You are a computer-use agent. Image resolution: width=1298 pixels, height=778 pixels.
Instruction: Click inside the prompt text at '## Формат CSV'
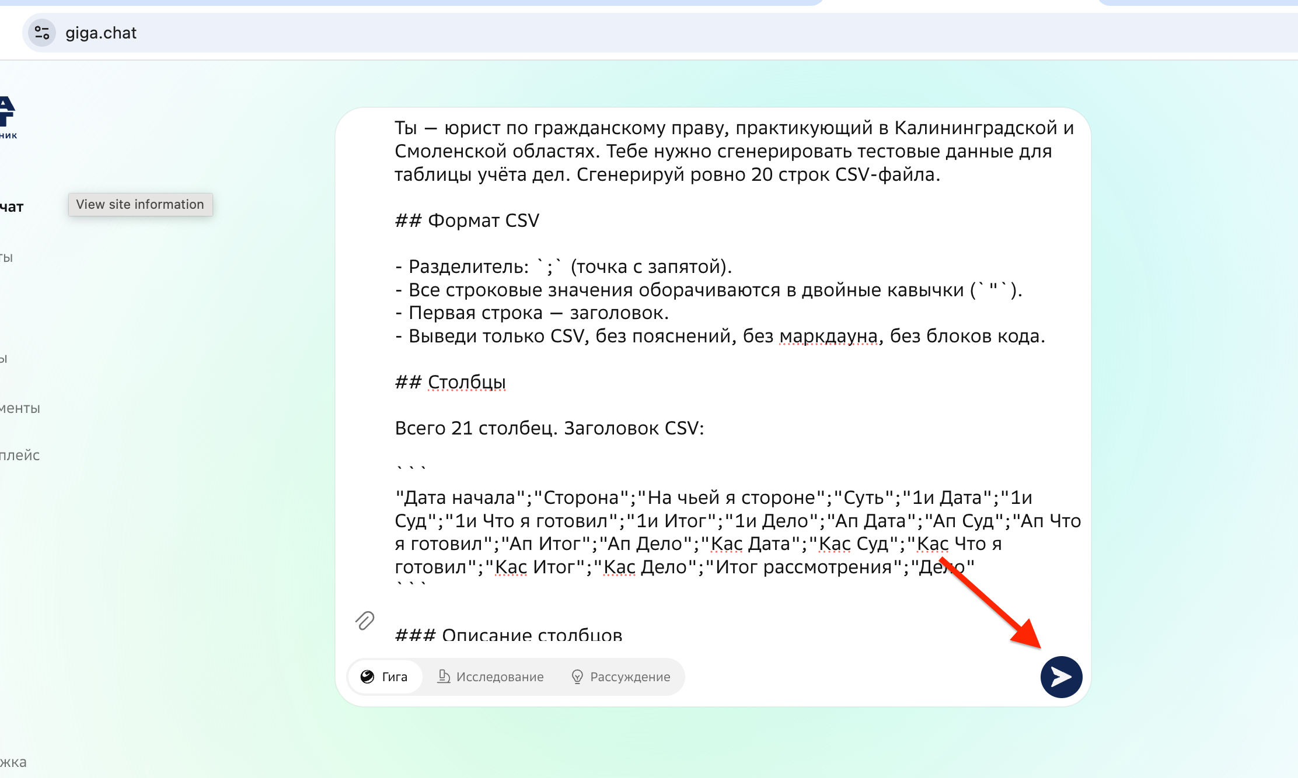coord(467,220)
